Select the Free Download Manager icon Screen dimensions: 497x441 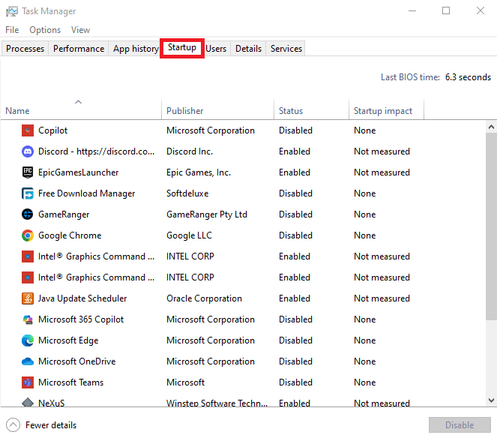pyautogui.click(x=28, y=193)
